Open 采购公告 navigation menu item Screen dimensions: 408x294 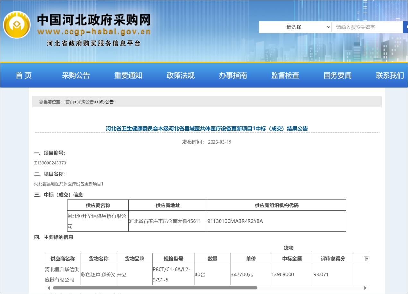[76, 75]
